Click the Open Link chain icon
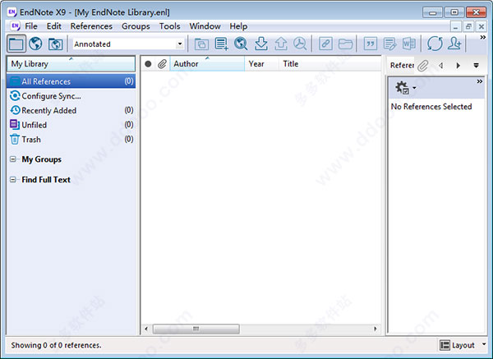The width and height of the screenshot is (493, 359). click(x=325, y=44)
